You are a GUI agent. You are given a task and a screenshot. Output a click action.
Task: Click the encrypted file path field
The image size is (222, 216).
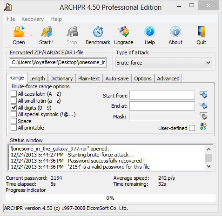click(x=58, y=62)
